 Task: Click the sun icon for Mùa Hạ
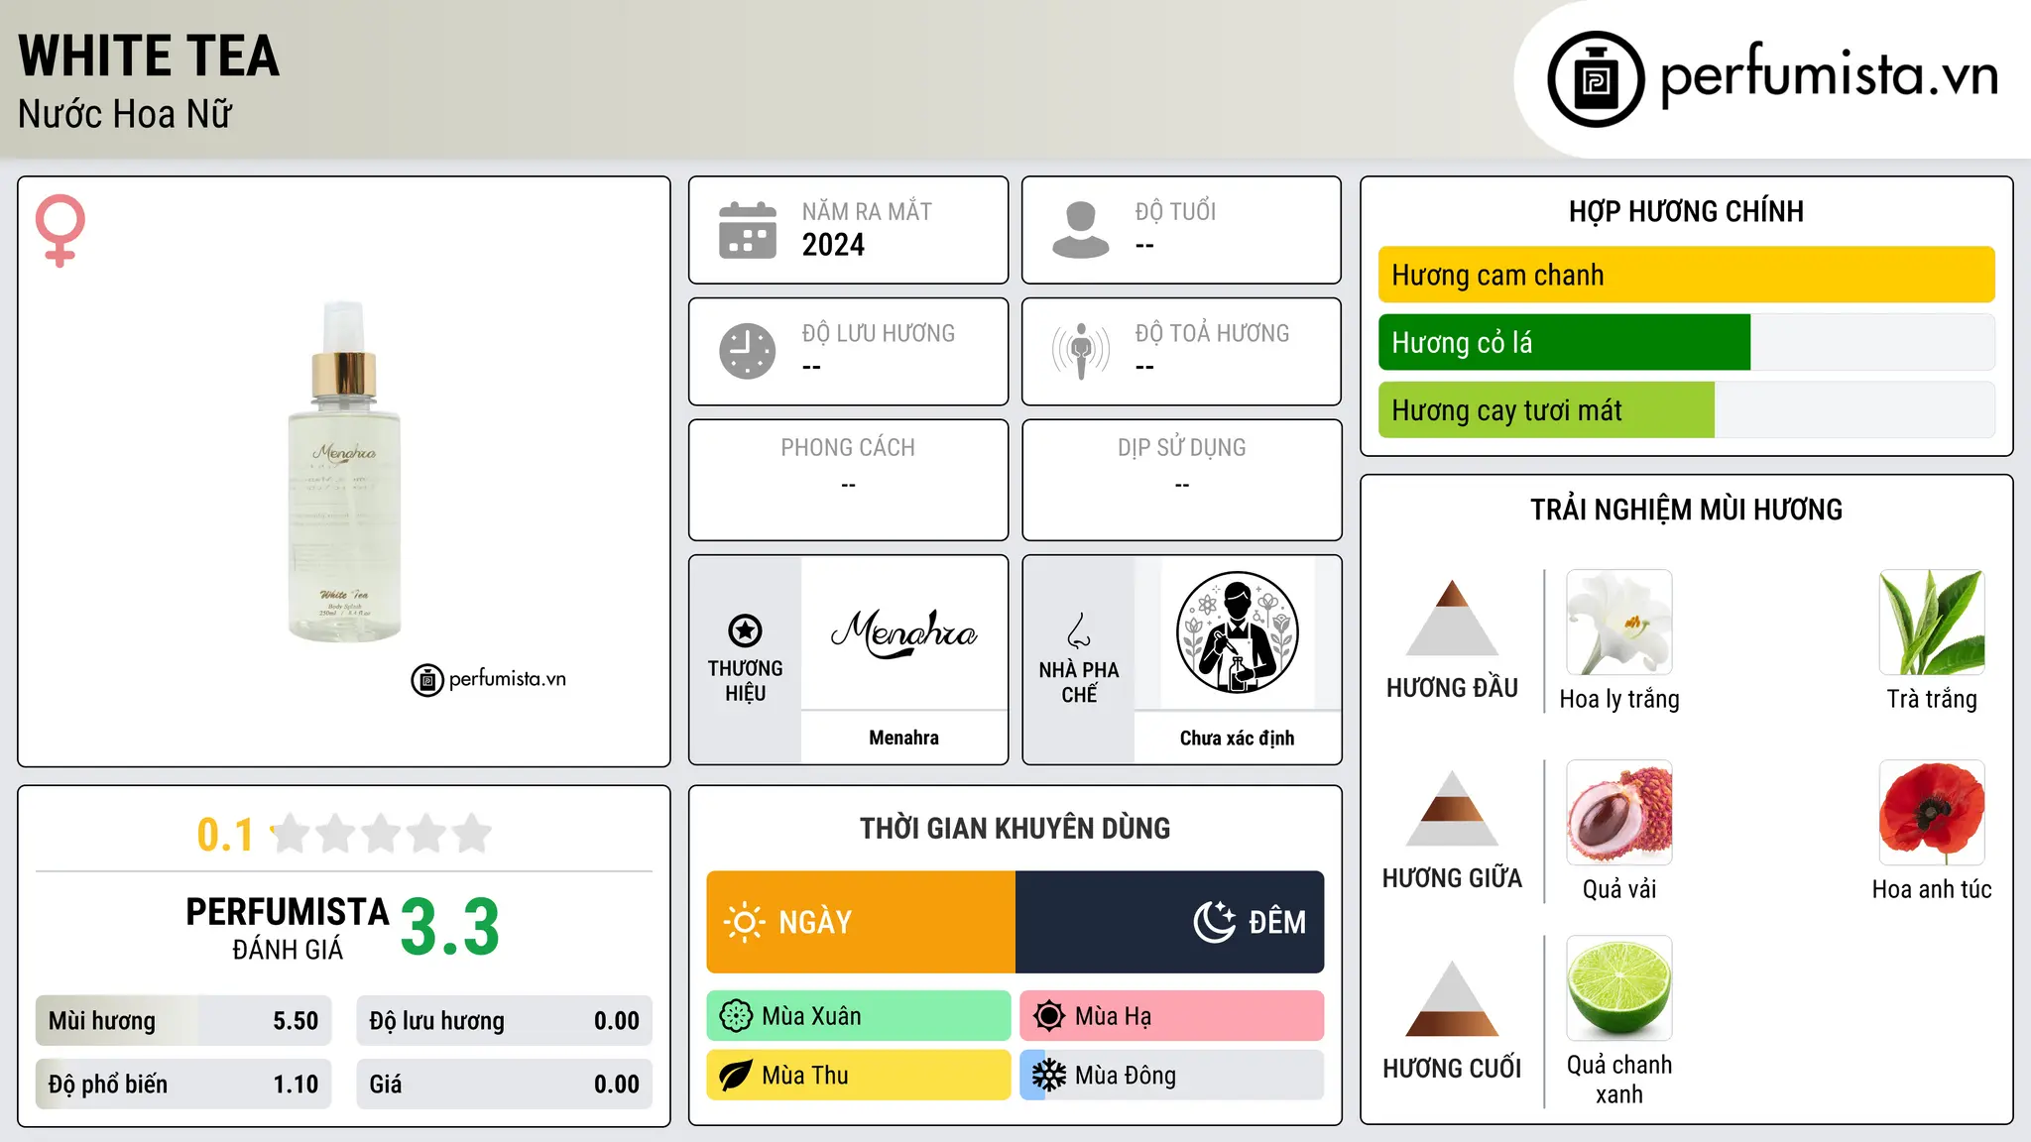click(1049, 1016)
